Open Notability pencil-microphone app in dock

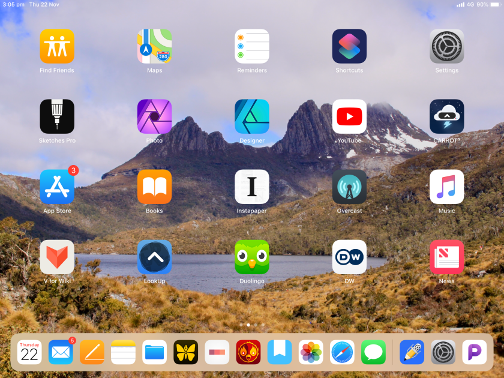point(412,352)
